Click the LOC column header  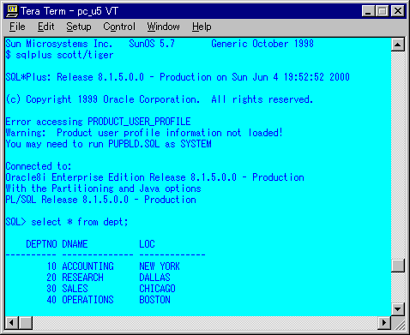147,244
